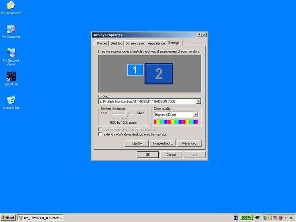Click the green 100% battery indicator

246,218
